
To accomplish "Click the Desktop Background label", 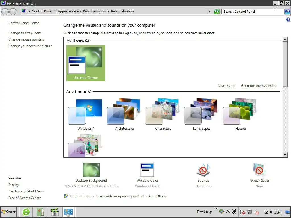I will tap(91, 181).
